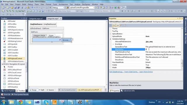Click the Browse button in upload control
The image size is (187, 105).
[66, 40]
